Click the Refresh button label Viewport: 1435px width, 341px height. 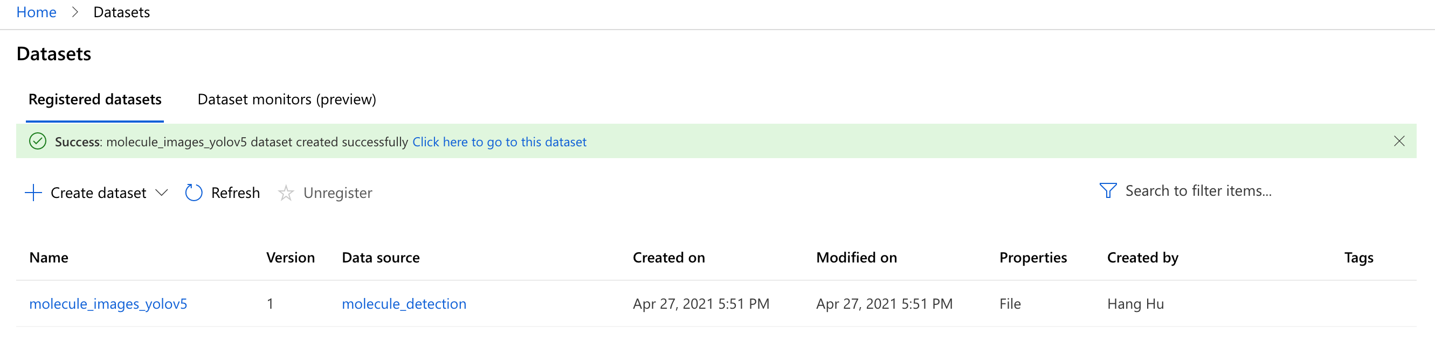pos(235,193)
